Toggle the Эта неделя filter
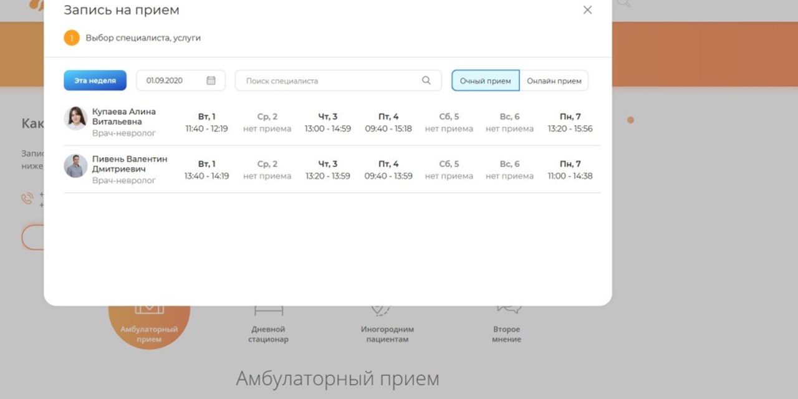 tap(95, 80)
